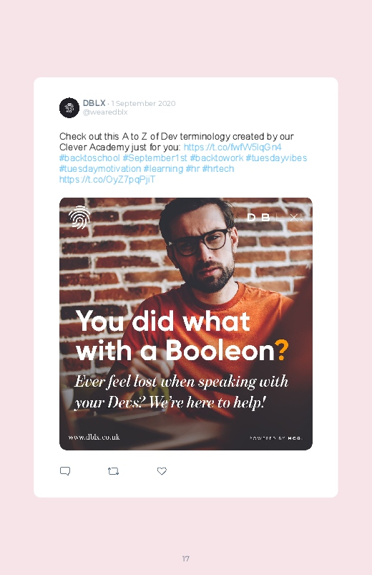Click the DBLX logo on the photo

click(275, 218)
